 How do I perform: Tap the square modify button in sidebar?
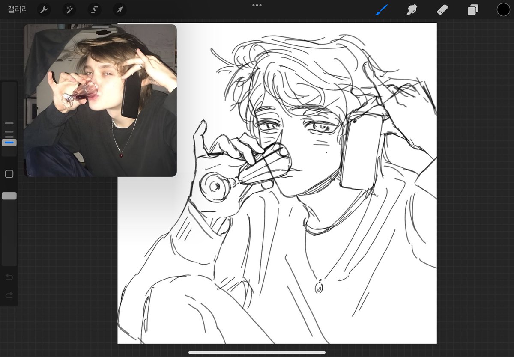click(x=9, y=174)
